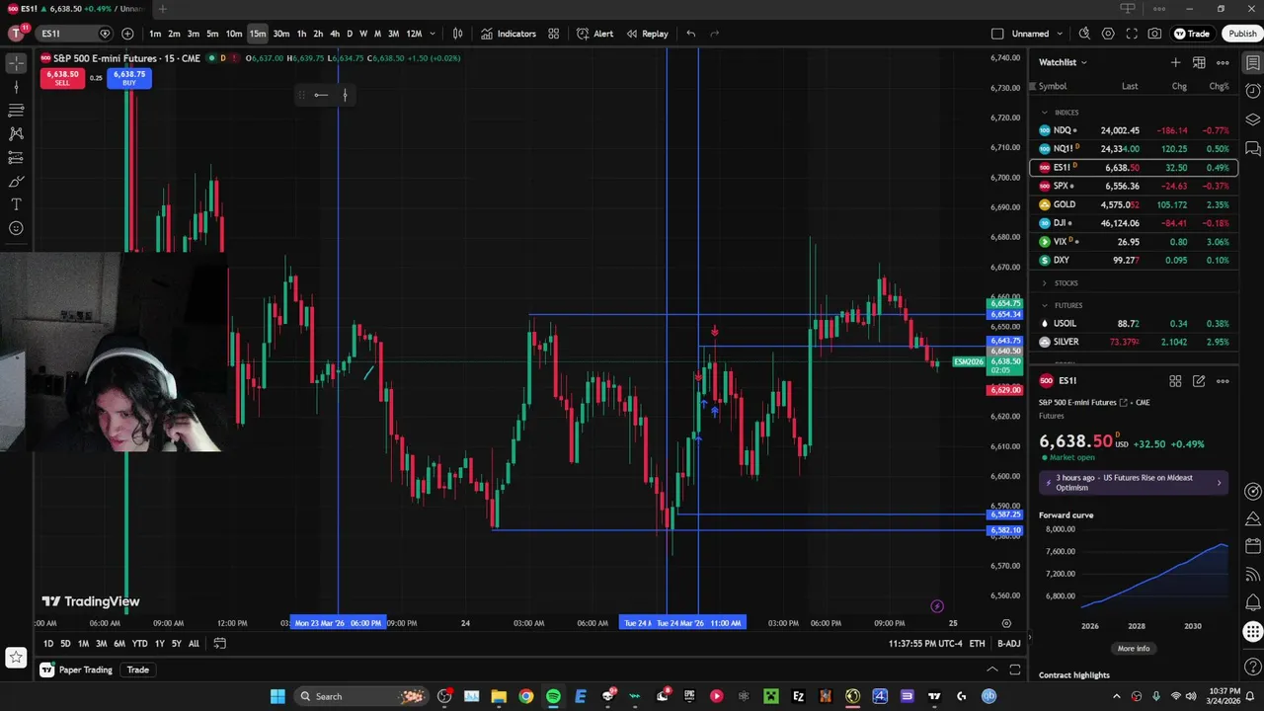Collapse the FUTURES section
This screenshot has height=711, width=1264.
tap(1044, 305)
